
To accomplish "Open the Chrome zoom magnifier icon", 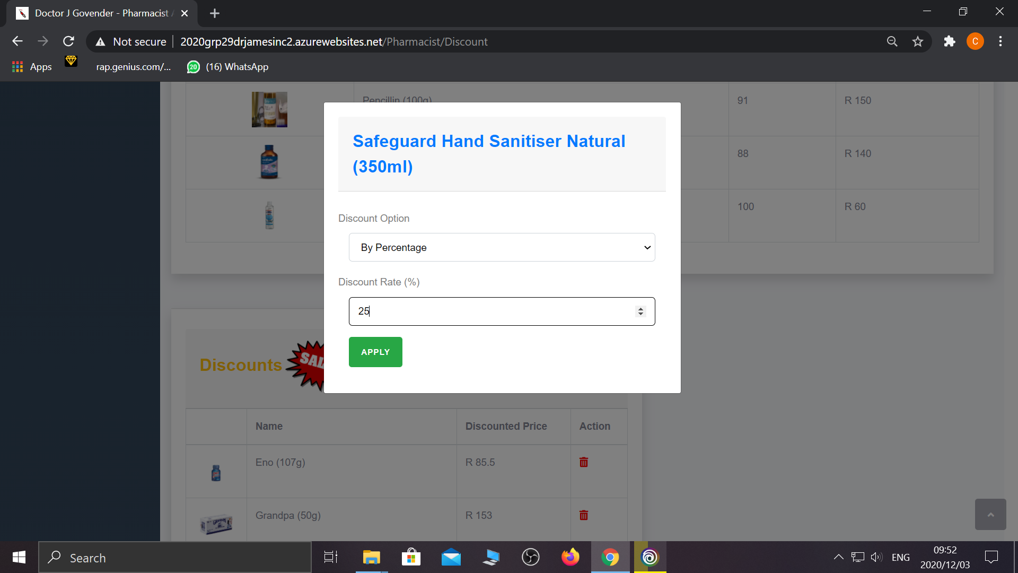I will click(892, 41).
